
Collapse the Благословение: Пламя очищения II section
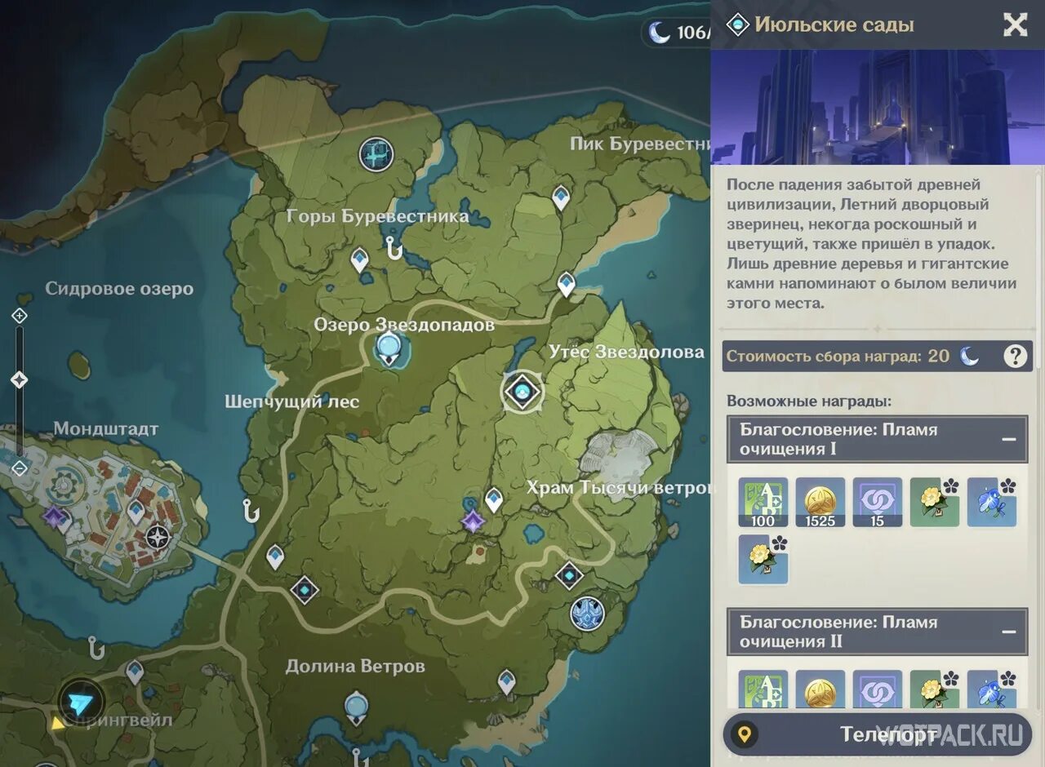[1009, 632]
